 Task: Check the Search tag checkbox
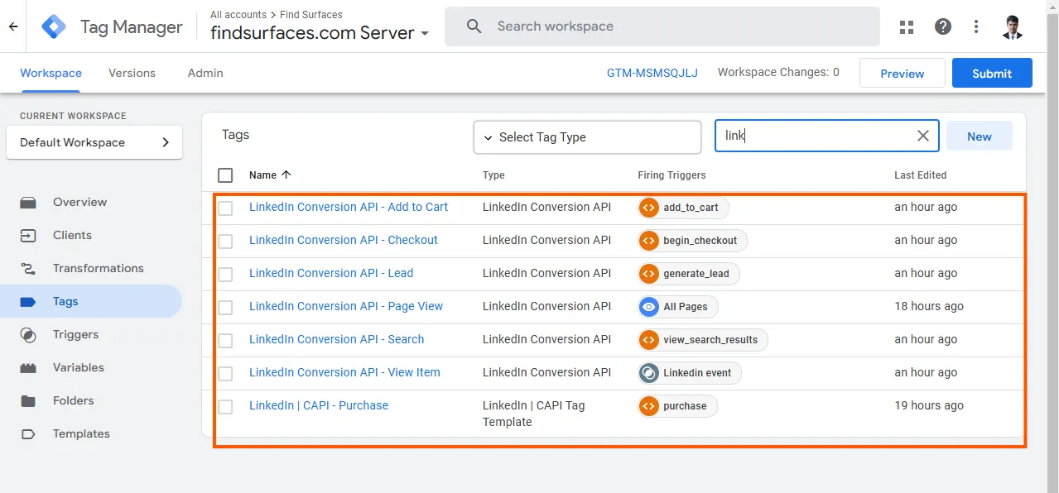225,340
